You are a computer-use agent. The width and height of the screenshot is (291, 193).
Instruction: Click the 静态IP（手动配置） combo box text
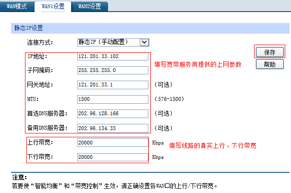coord(108,42)
